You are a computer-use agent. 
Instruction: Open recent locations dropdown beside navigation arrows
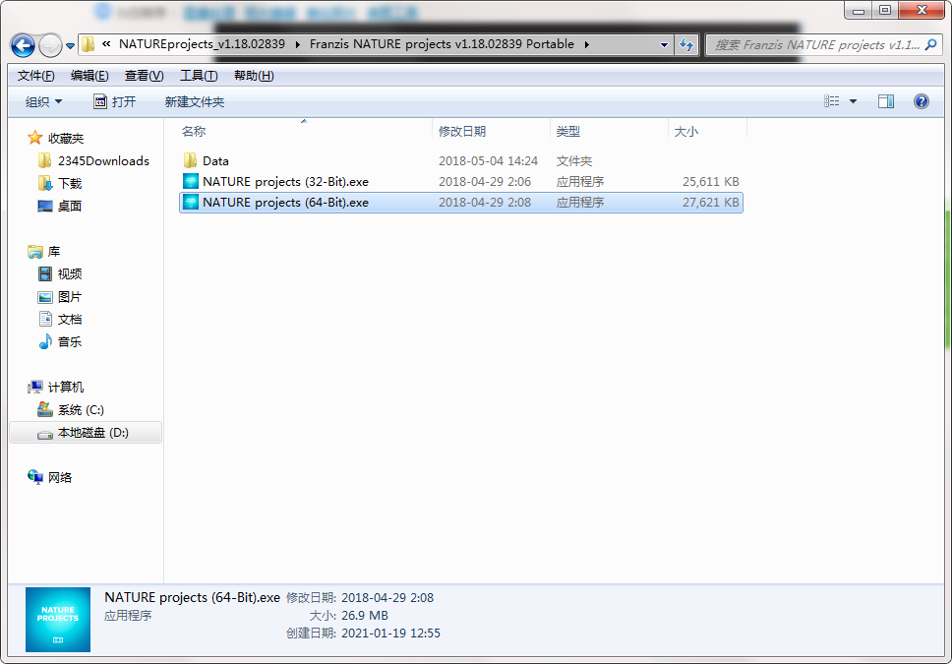[70, 45]
